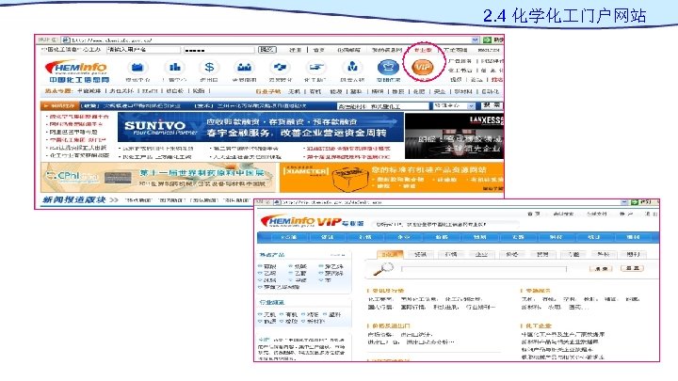Click 行业频道 panel heading in VIP window
678x381 pixels.
pyautogui.click(x=271, y=302)
